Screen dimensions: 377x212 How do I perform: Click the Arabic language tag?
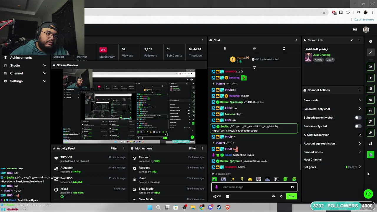pos(318,60)
